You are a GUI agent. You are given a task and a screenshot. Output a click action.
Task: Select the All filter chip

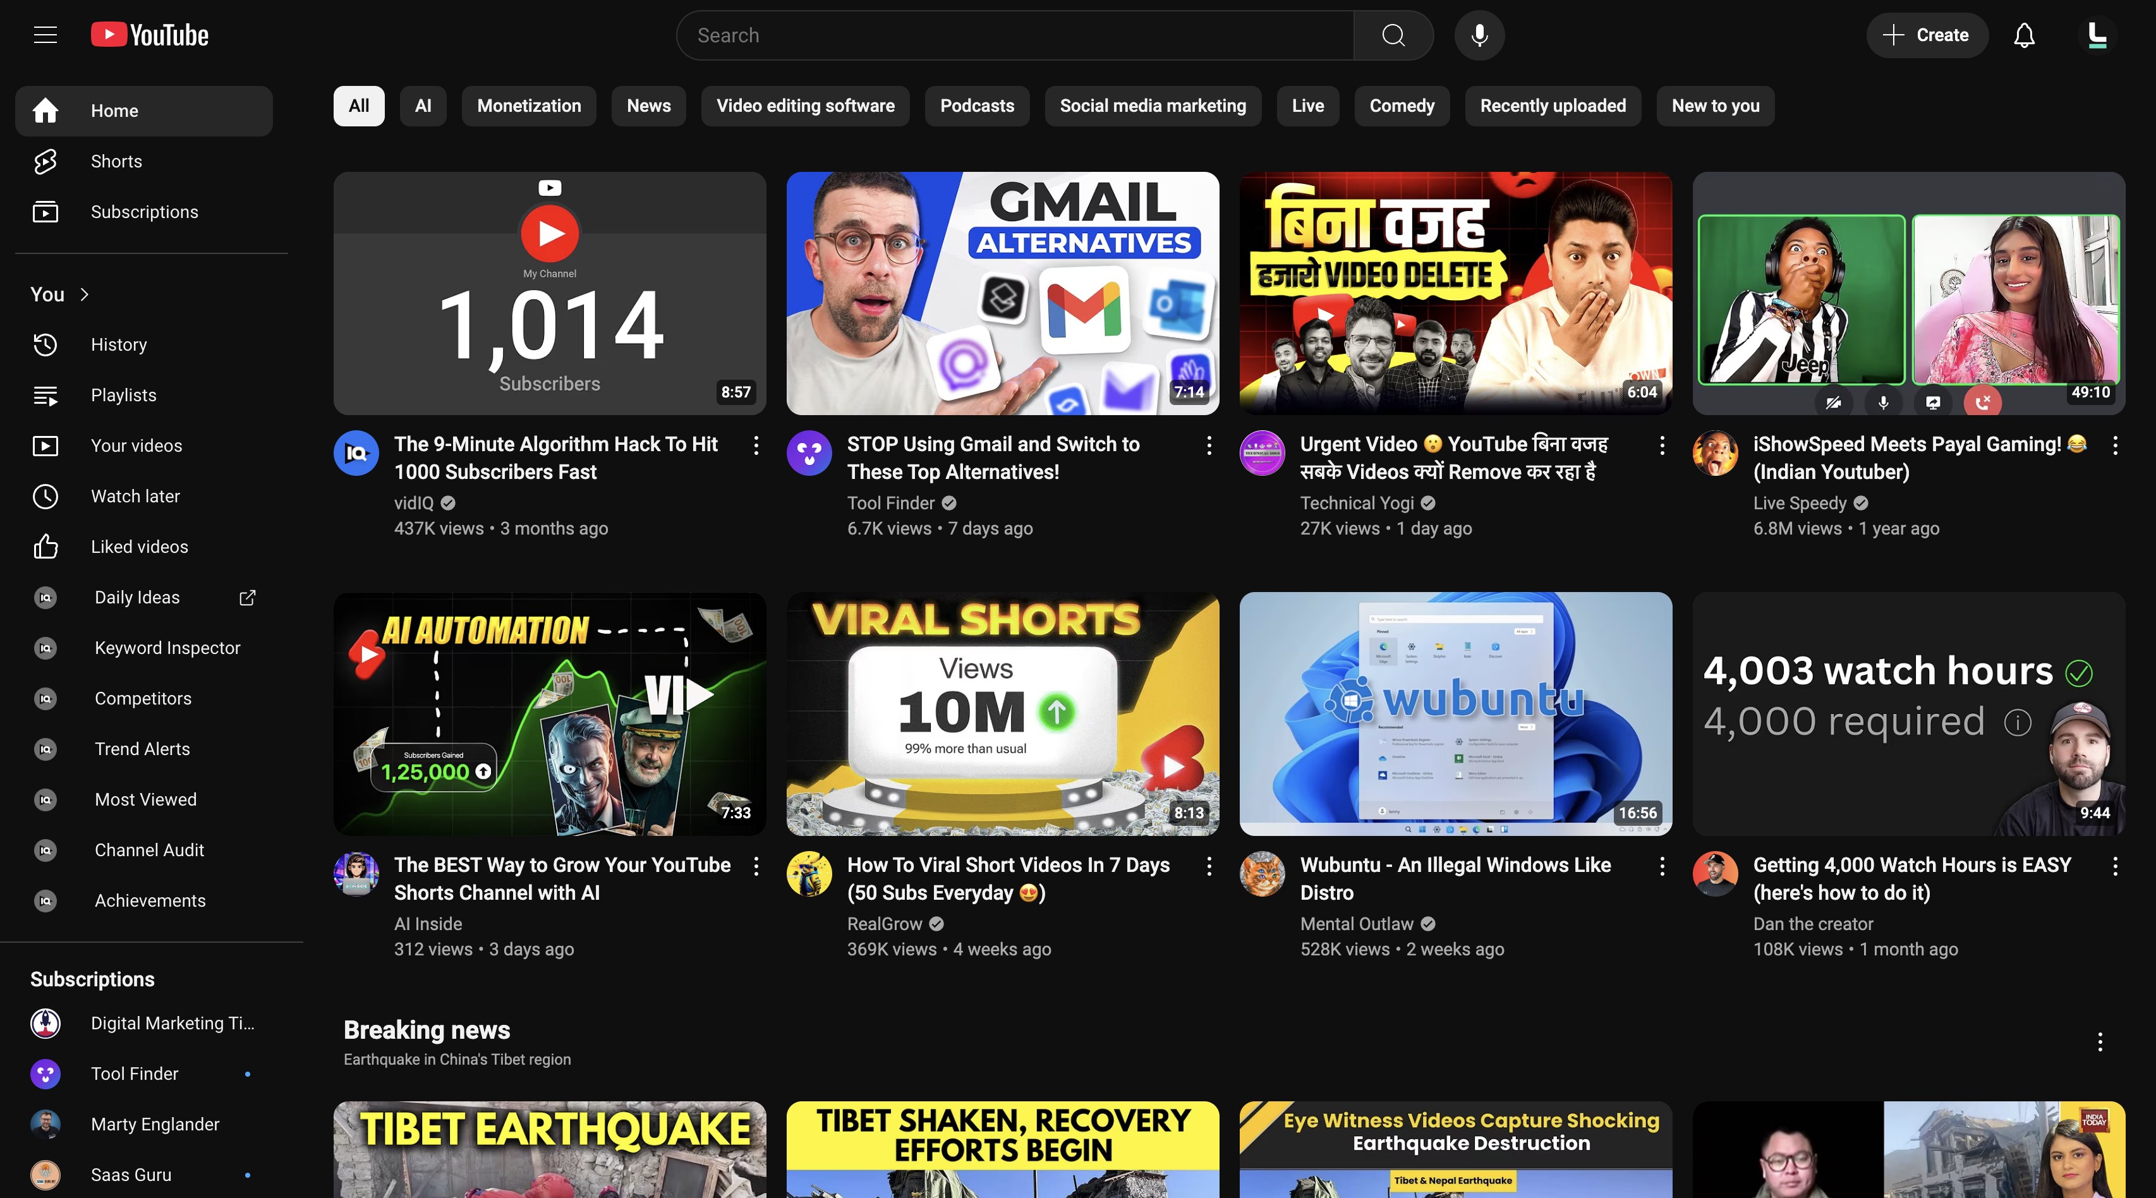click(359, 106)
